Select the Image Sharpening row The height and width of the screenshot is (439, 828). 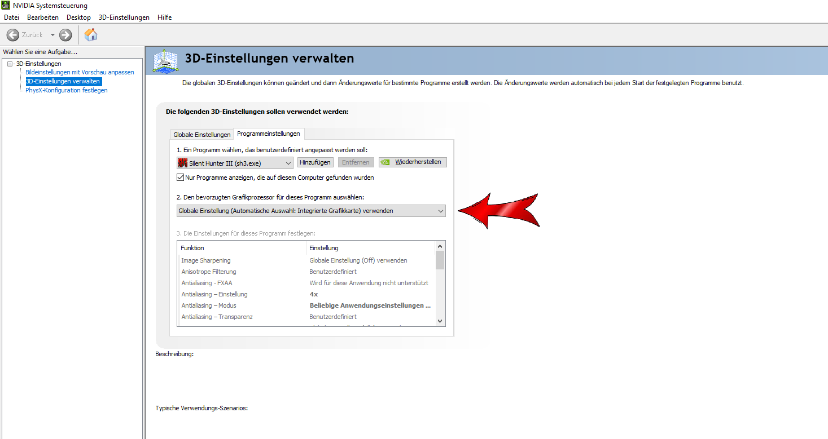(306, 260)
